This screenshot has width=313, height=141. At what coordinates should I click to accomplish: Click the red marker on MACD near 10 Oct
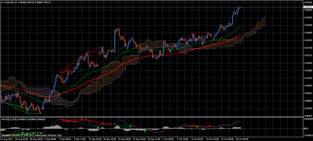209,125
